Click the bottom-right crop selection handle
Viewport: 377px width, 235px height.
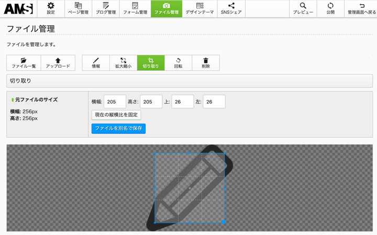[x=224, y=222]
